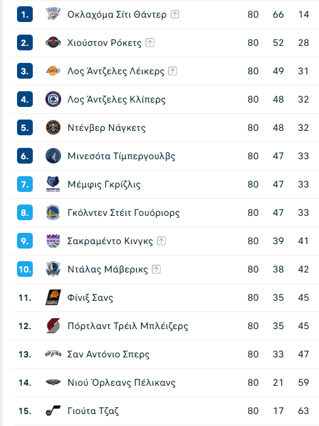Click the Golden State Warriors logo
This screenshot has height=426, width=319.
(x=53, y=213)
